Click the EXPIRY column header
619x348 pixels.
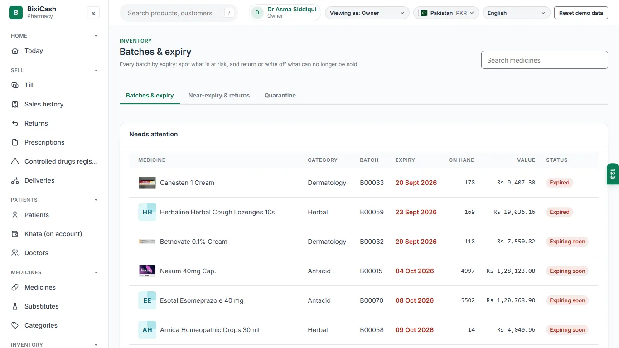405,160
